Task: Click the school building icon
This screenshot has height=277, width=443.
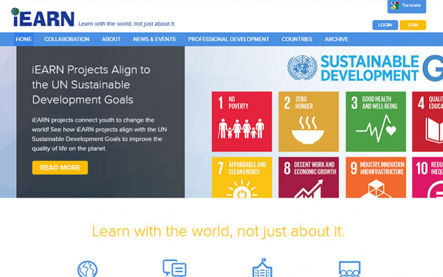Action: [262, 268]
